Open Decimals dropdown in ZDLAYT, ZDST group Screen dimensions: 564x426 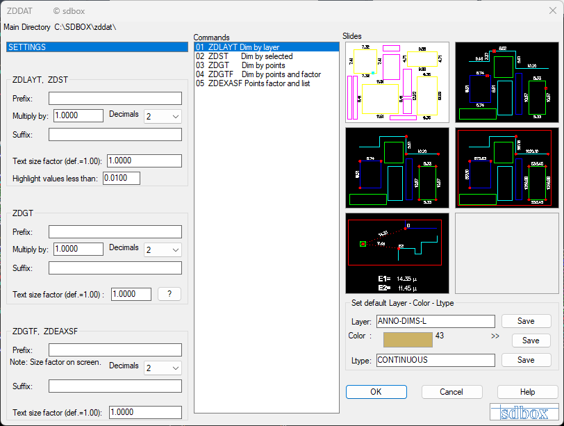click(x=163, y=117)
